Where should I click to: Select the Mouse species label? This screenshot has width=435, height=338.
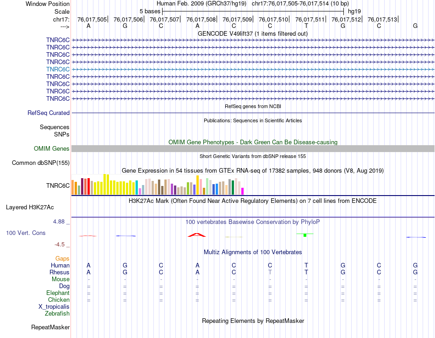click(x=60, y=279)
